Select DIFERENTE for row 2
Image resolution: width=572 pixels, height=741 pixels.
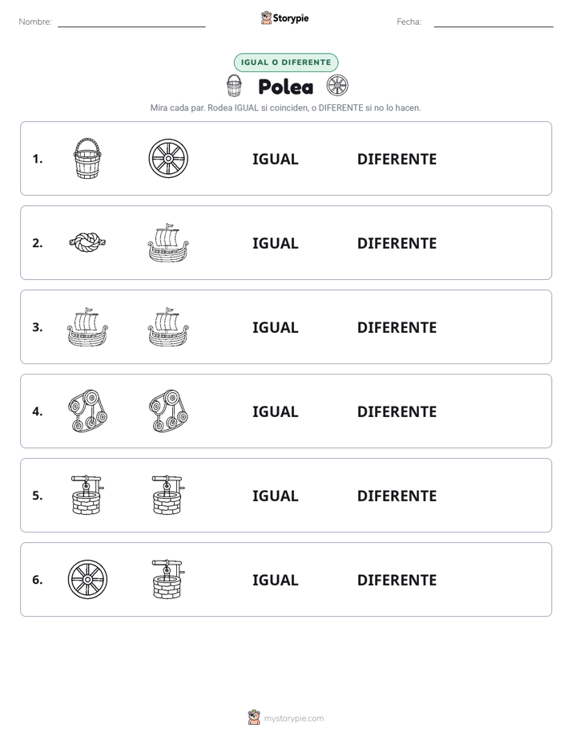click(x=397, y=243)
